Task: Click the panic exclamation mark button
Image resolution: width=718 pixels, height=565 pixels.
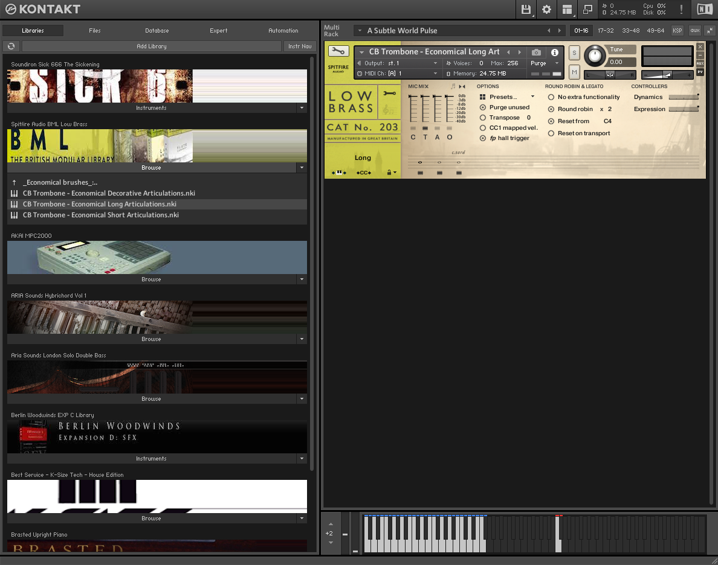Action: (x=681, y=9)
